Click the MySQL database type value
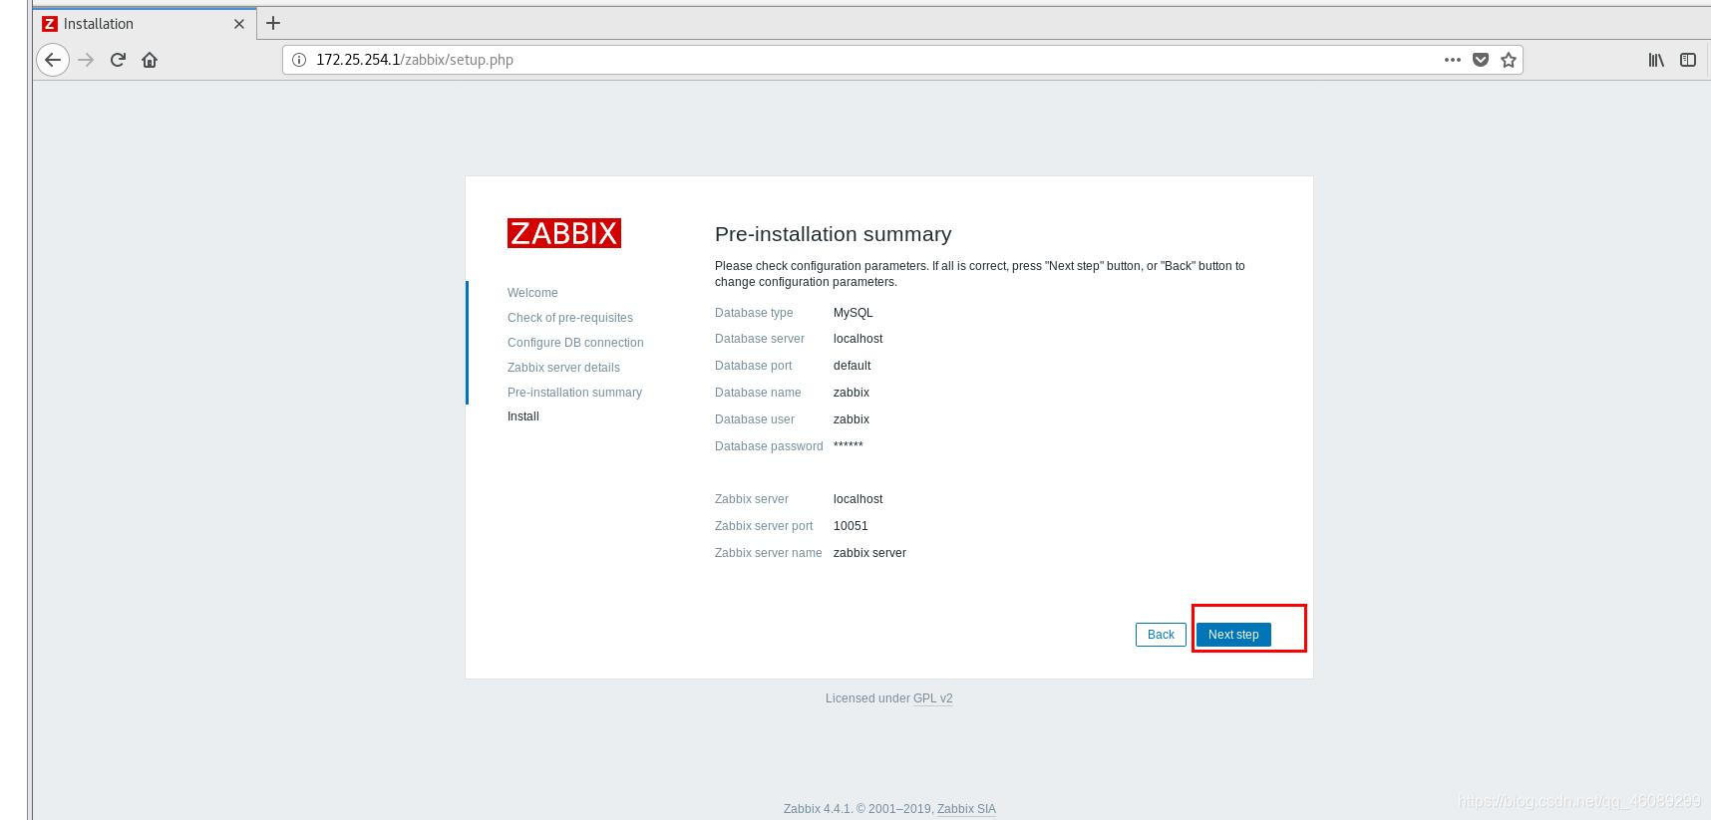Image resolution: width=1711 pixels, height=820 pixels. click(x=854, y=313)
